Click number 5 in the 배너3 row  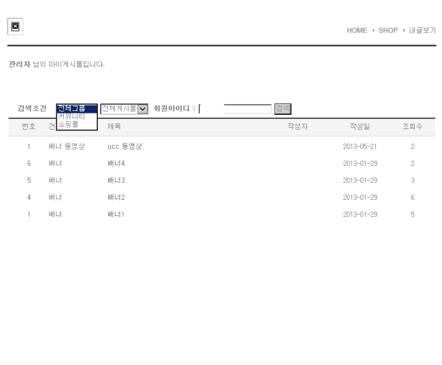(x=29, y=180)
